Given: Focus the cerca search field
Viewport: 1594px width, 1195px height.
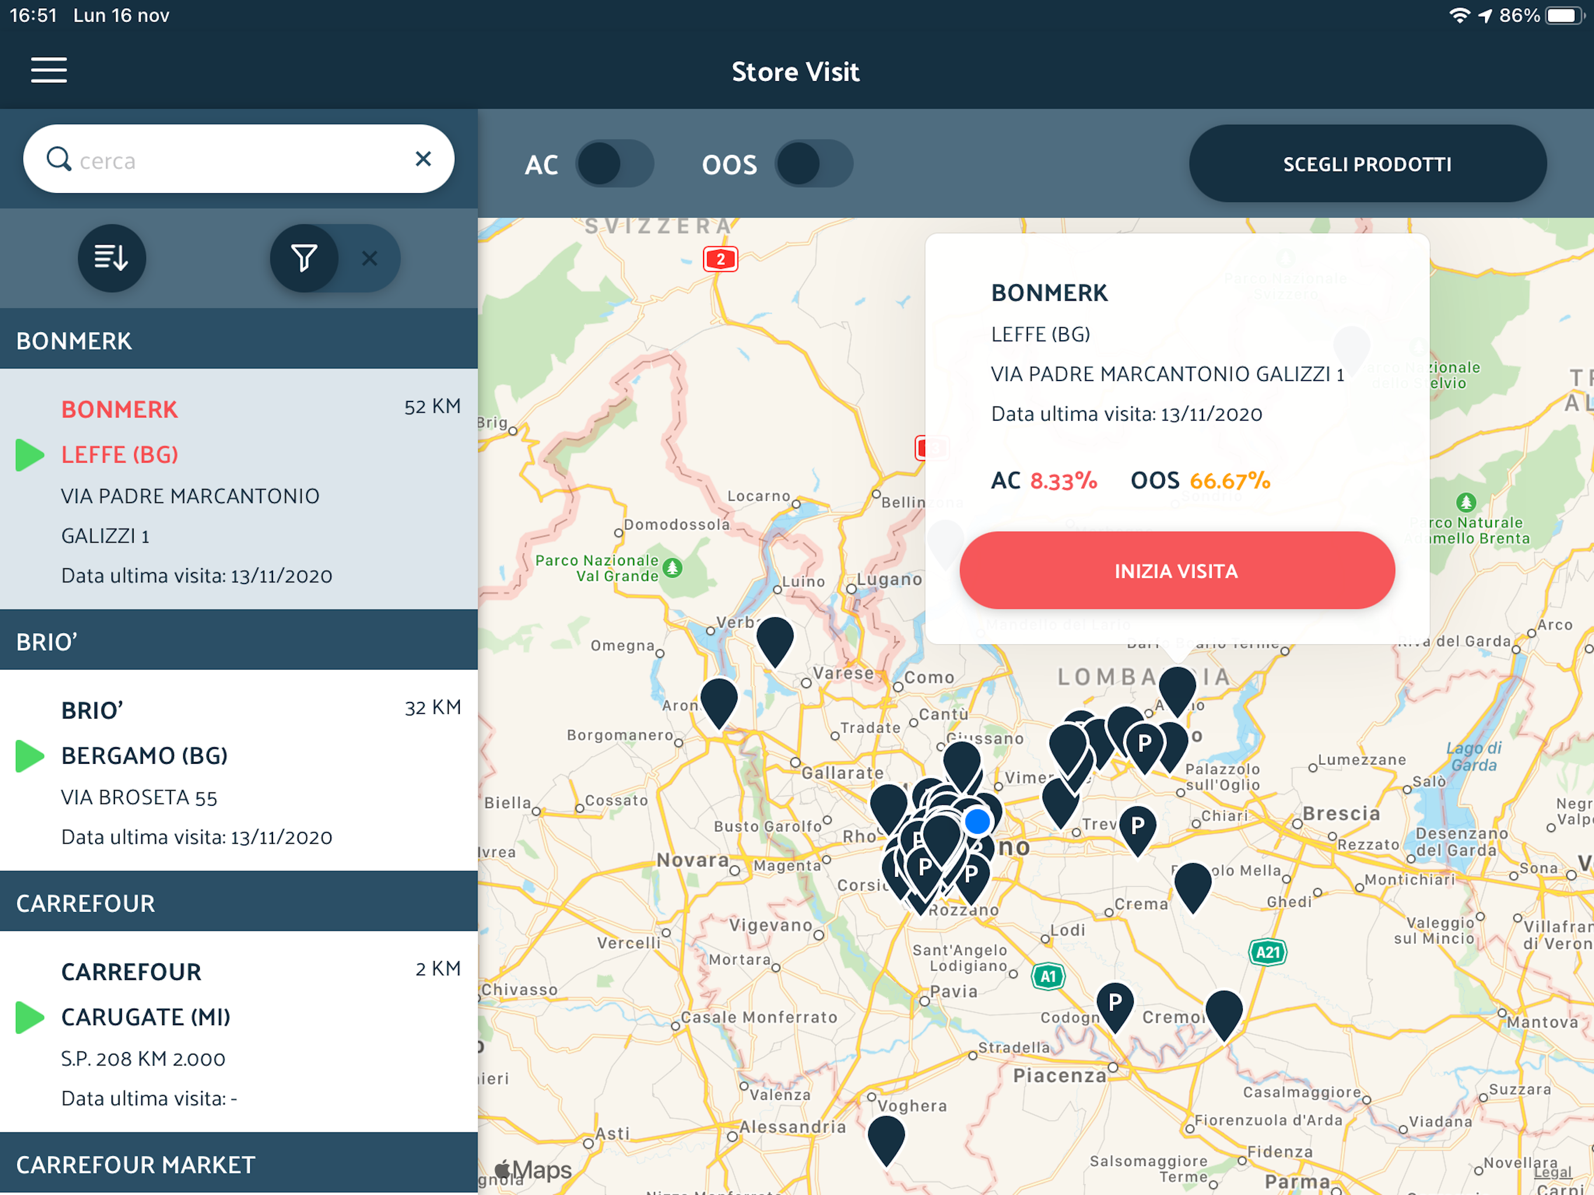Looking at the screenshot, I should pyautogui.click(x=239, y=159).
